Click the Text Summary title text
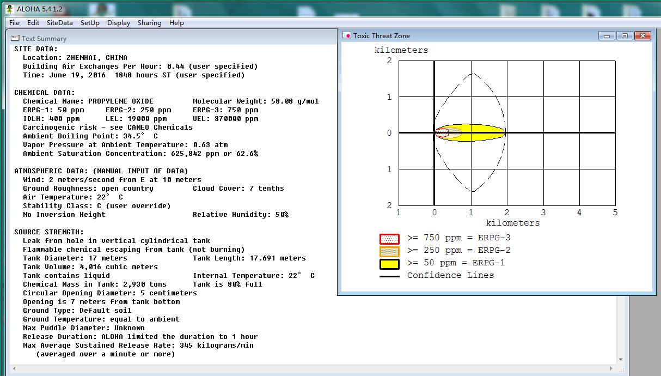Viewport: 661px width, 376px height. tap(44, 39)
